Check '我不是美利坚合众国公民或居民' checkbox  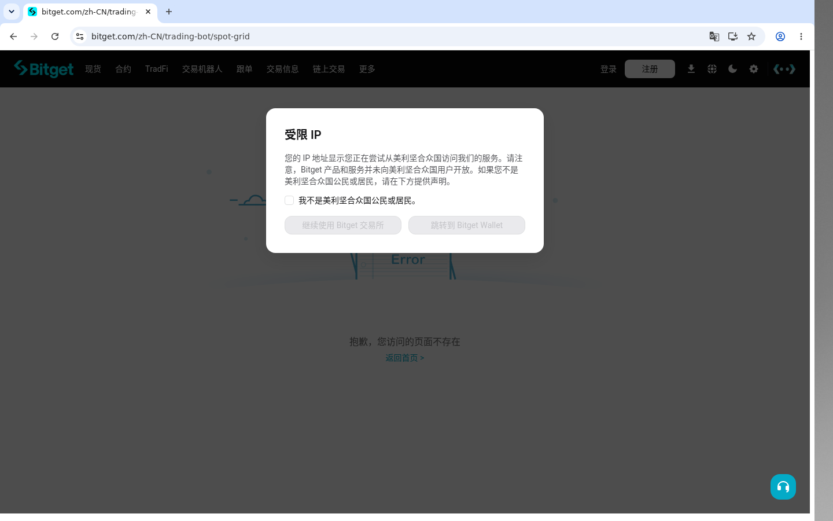point(289,200)
